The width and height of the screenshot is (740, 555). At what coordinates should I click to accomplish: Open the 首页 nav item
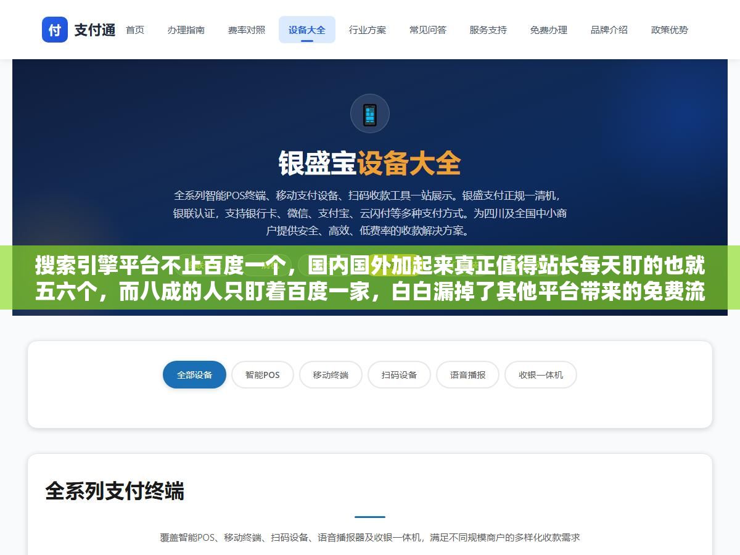pos(135,30)
